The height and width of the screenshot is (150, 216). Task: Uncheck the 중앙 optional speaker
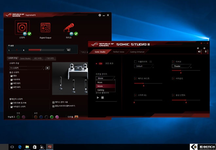[x=11, y=76]
